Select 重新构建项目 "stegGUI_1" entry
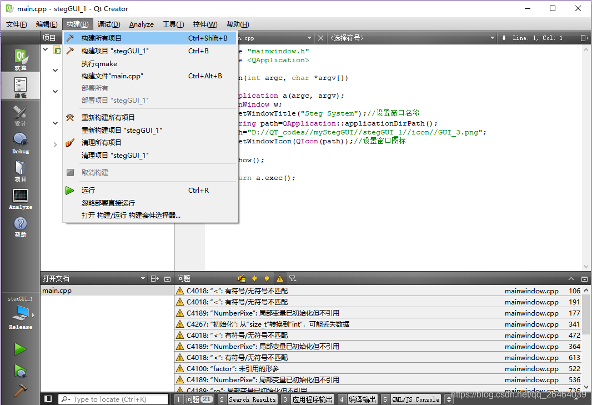592x405 pixels. (150, 131)
